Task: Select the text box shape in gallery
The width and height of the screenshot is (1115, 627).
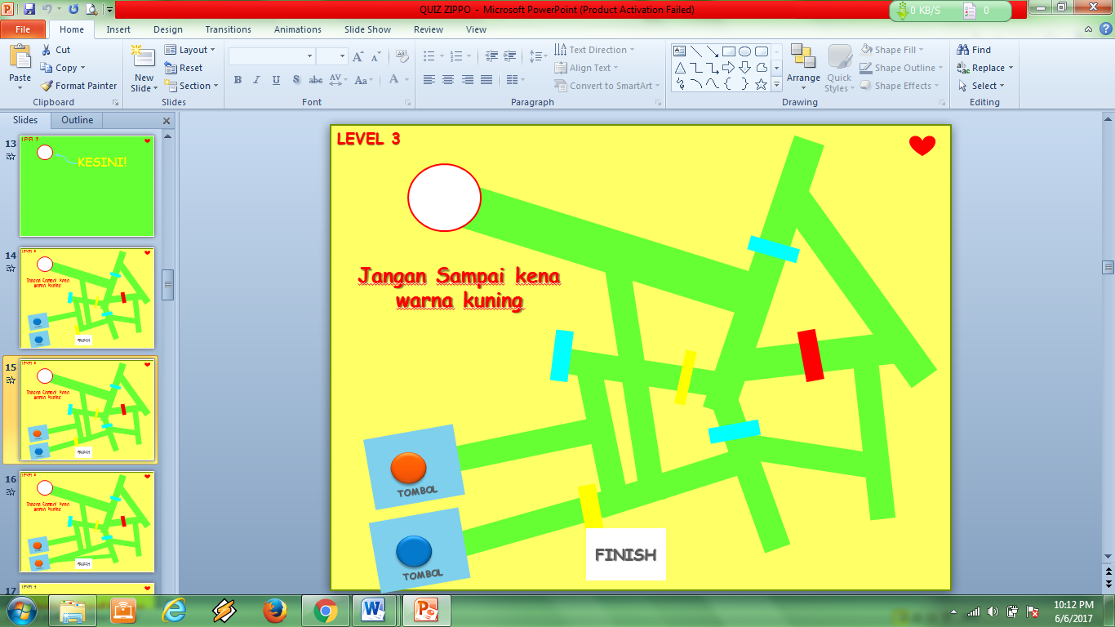Action: tap(679, 51)
